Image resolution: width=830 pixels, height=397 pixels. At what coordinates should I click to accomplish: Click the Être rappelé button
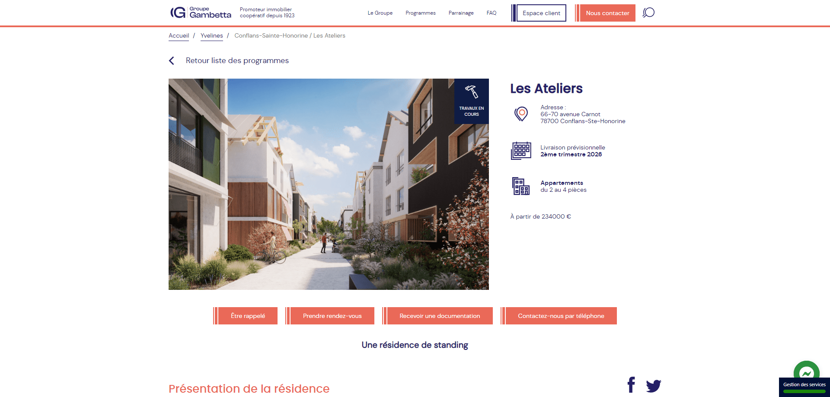(x=248, y=316)
